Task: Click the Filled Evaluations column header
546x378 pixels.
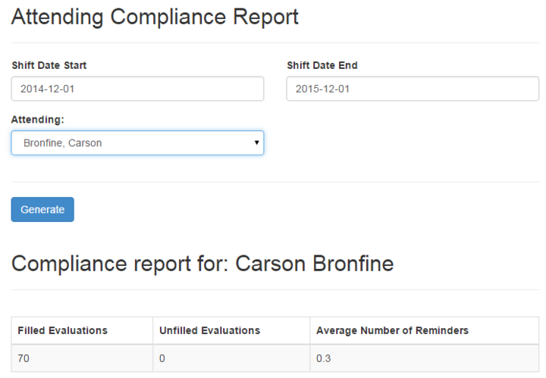Action: [63, 330]
